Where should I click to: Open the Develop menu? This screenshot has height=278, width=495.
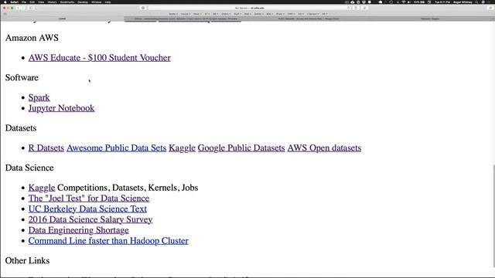click(x=83, y=2)
